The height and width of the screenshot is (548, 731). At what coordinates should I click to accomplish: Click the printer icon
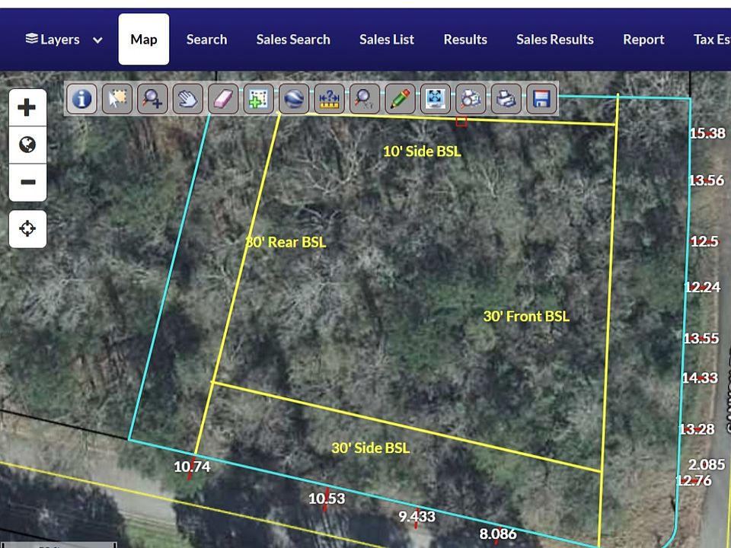506,99
